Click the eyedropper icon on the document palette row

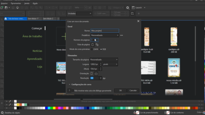point(10,101)
